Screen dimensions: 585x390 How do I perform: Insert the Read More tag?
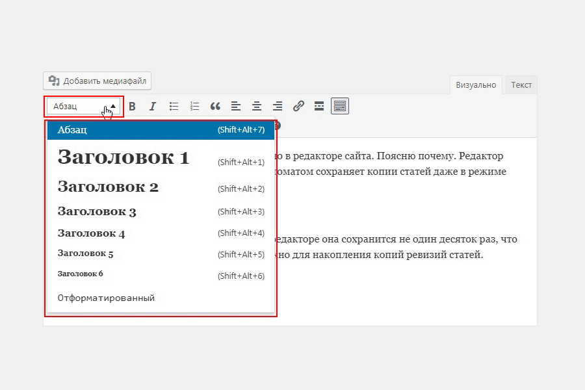tap(319, 106)
